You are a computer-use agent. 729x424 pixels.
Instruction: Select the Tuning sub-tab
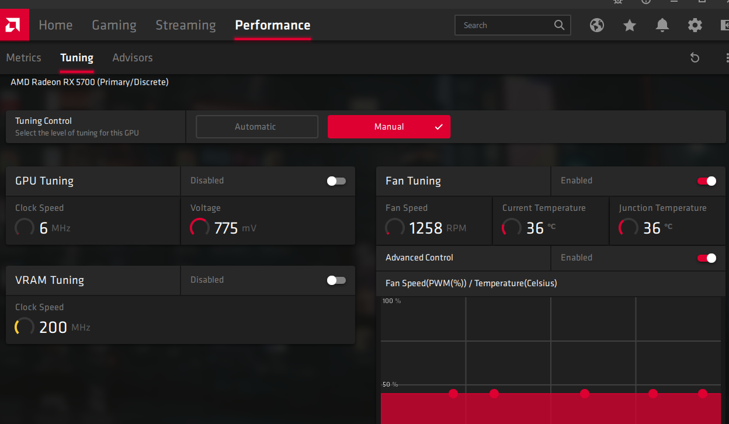pyautogui.click(x=77, y=57)
